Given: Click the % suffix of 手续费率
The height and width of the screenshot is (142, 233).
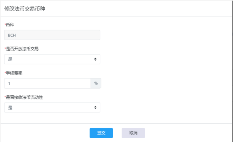Looking at the screenshot, I should 96,83.
